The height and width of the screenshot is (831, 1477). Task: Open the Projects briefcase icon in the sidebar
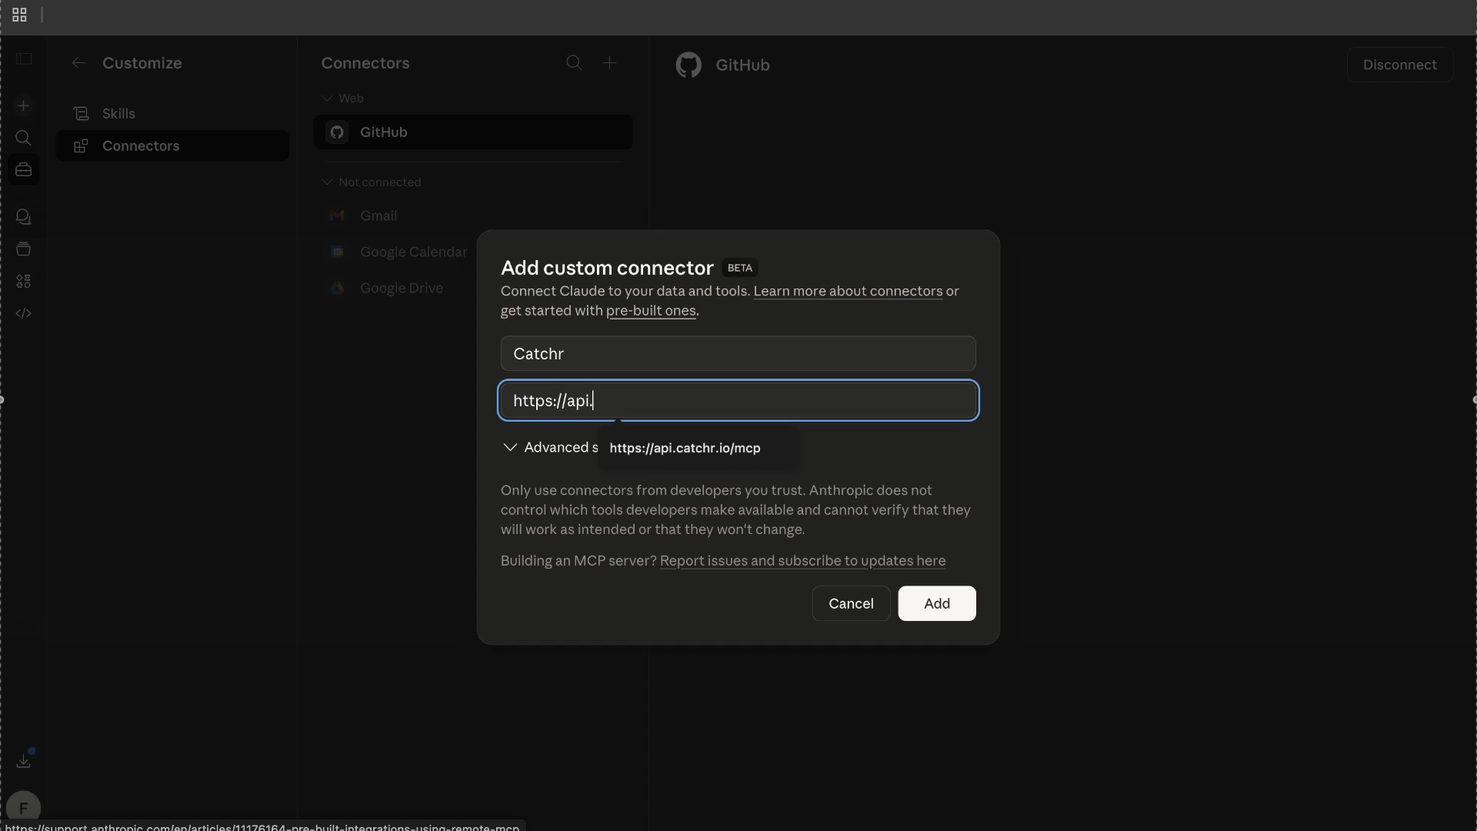pyautogui.click(x=24, y=170)
